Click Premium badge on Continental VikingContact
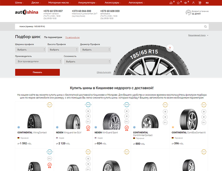 pyautogui.click(x=49, y=105)
